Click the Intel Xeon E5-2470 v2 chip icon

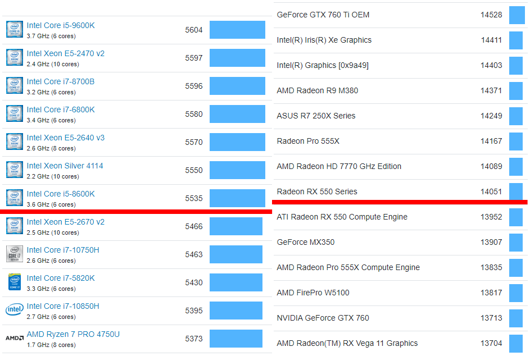[x=15, y=57]
